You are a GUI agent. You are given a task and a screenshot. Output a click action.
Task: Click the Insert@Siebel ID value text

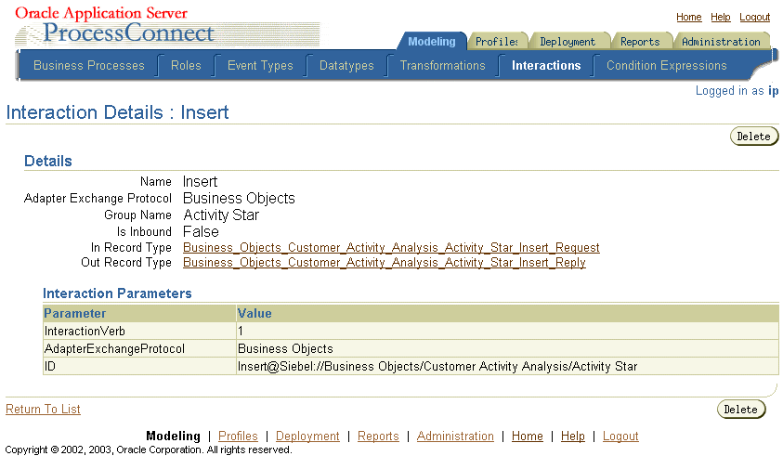437,367
